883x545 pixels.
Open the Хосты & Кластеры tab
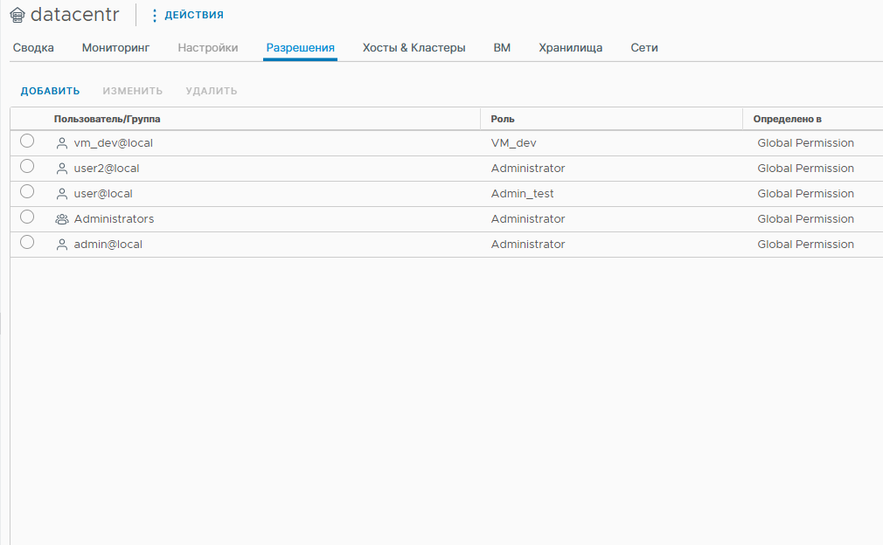coord(414,48)
